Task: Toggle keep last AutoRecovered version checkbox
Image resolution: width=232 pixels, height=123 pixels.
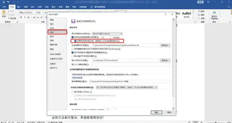Action: click(75, 41)
